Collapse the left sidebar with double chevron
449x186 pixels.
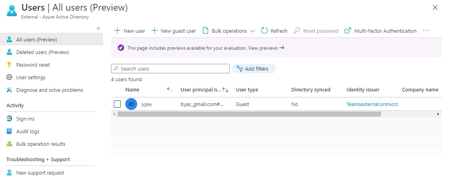98,28
